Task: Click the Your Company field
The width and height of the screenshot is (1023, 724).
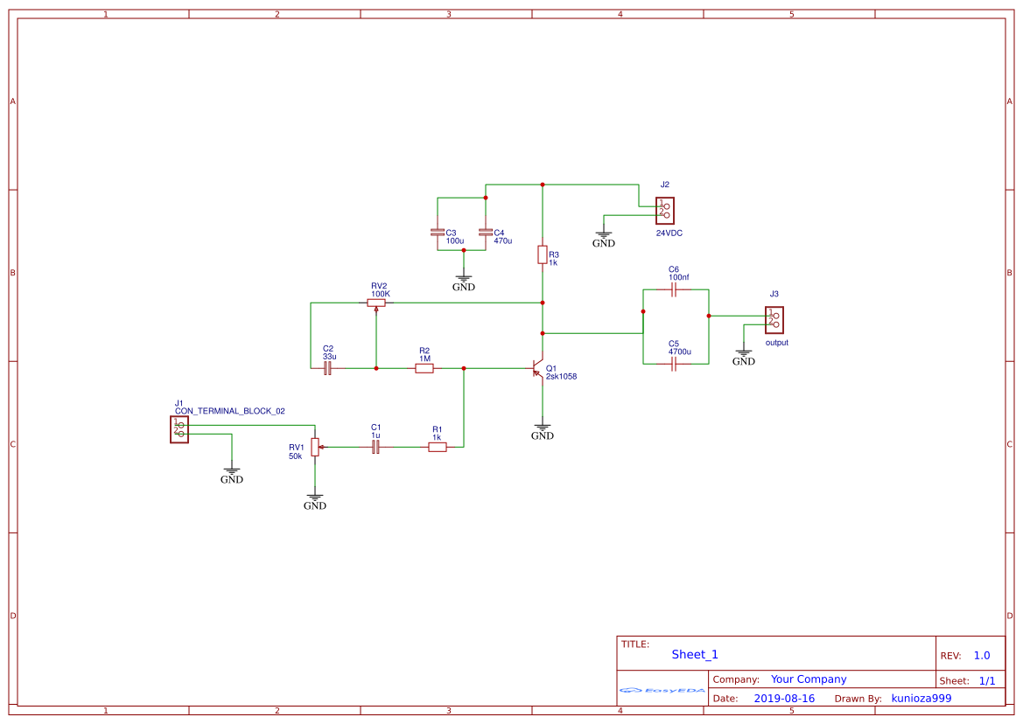Action: point(807,679)
